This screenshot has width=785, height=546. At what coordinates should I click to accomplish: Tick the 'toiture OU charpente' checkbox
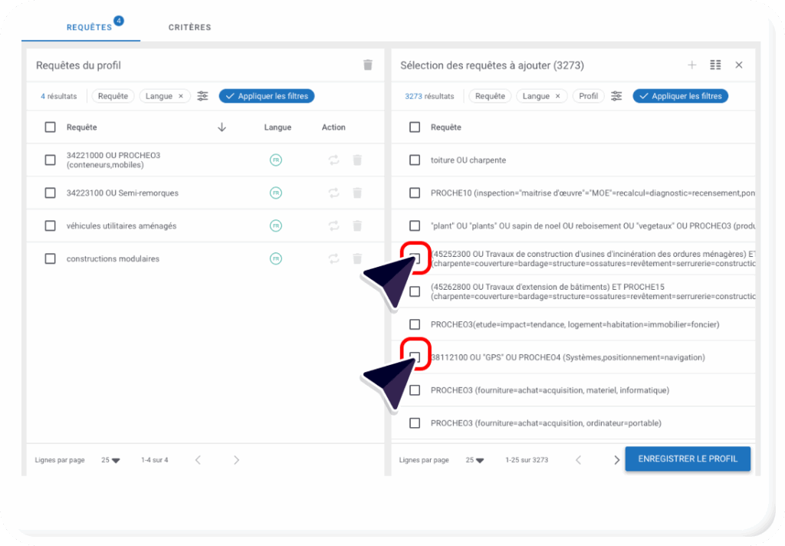point(415,160)
